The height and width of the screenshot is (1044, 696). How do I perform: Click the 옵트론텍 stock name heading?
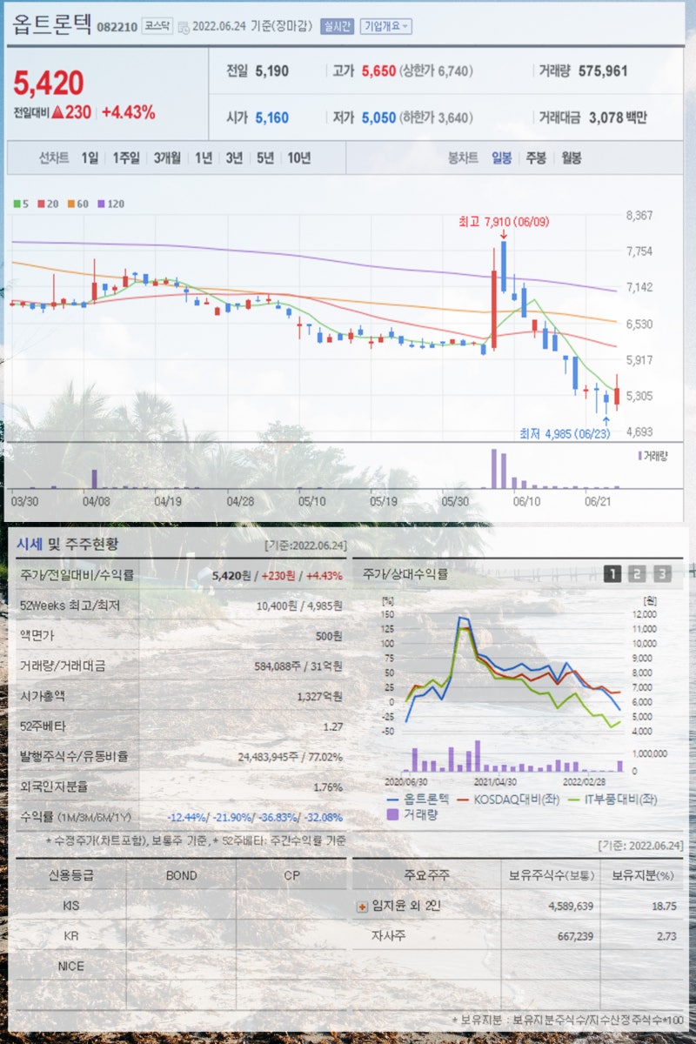(x=52, y=23)
